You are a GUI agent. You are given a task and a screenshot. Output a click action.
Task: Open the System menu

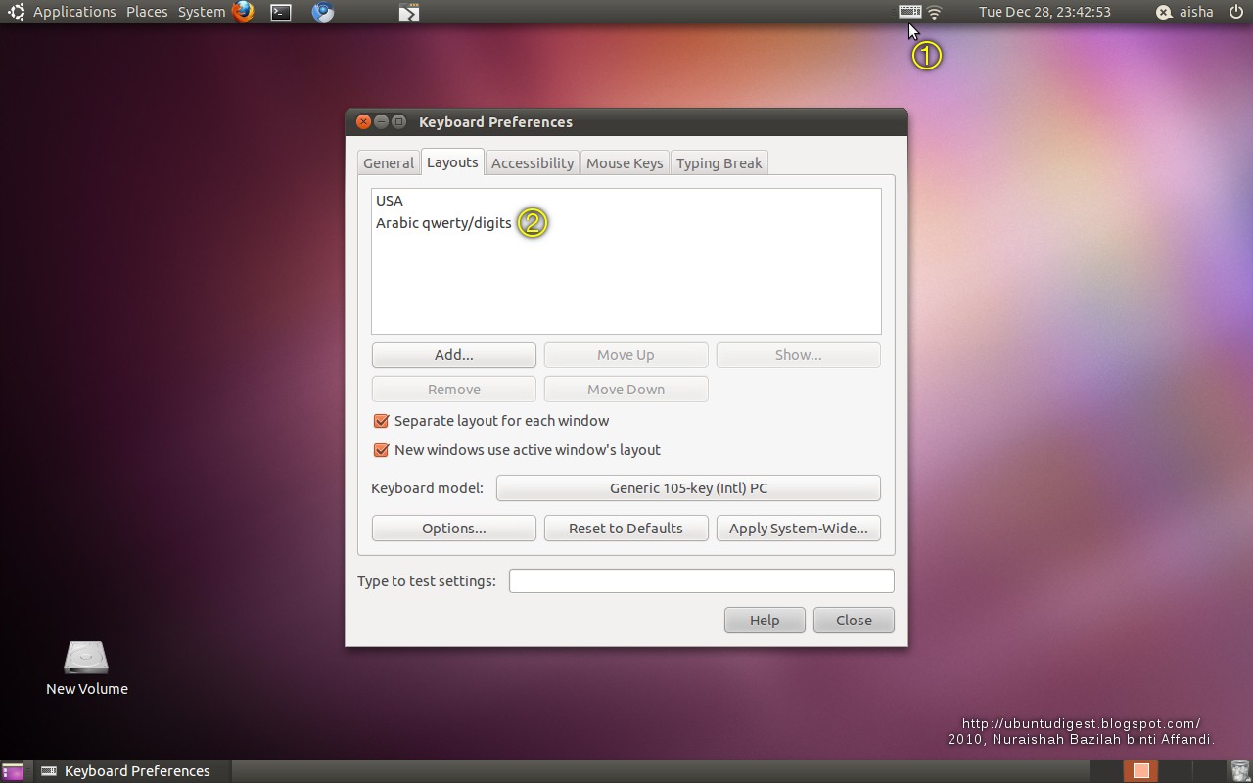pos(201,12)
